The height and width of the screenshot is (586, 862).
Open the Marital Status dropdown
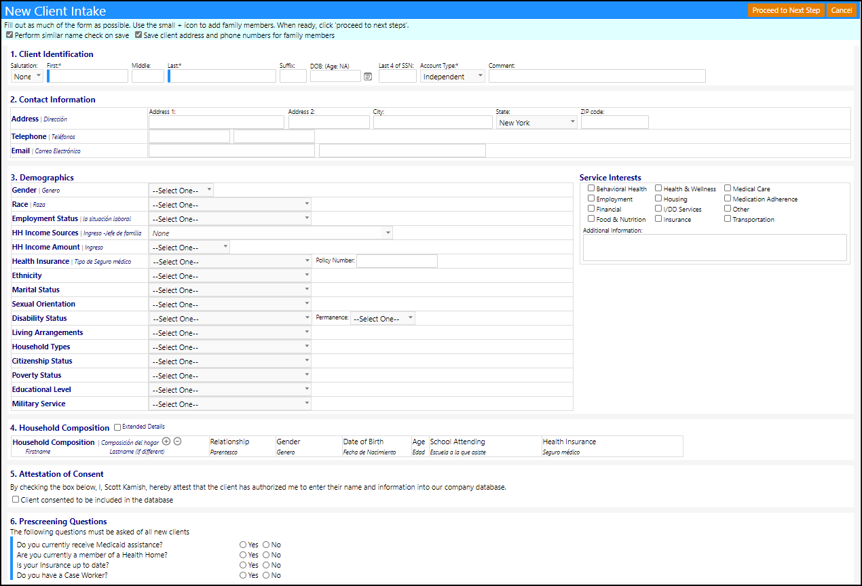230,290
